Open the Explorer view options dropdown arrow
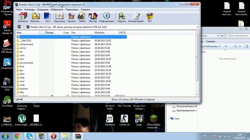 pyautogui.click(x=240, y=46)
